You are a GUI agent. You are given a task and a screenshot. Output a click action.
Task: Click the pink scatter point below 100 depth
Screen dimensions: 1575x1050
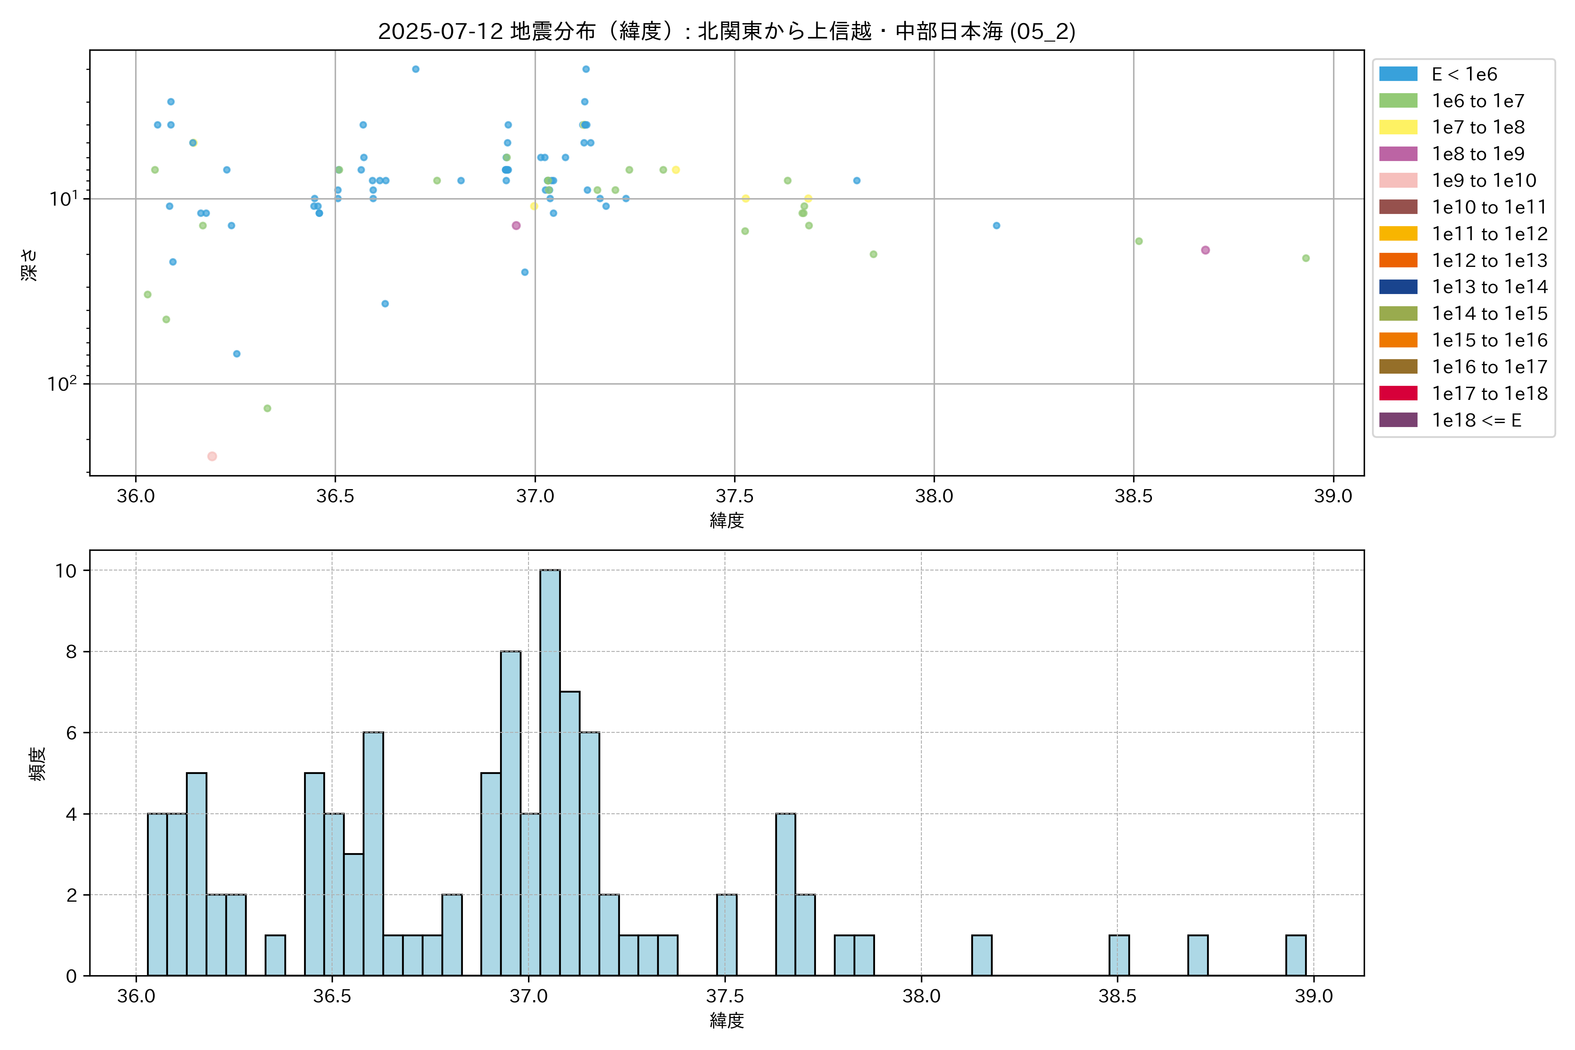(x=212, y=456)
